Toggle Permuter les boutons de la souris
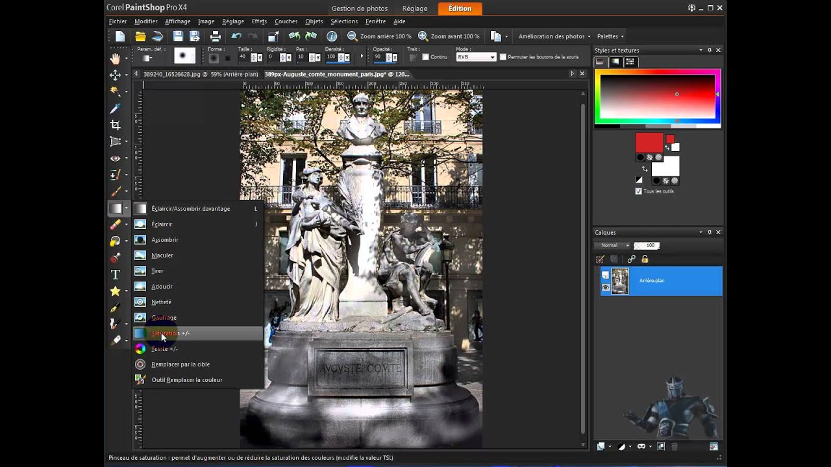 coord(502,57)
